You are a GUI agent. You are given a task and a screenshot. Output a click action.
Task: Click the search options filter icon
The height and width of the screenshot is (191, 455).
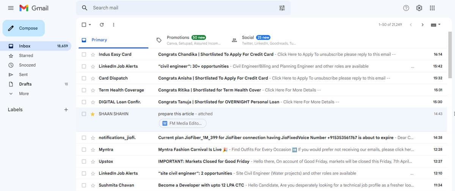point(282,8)
